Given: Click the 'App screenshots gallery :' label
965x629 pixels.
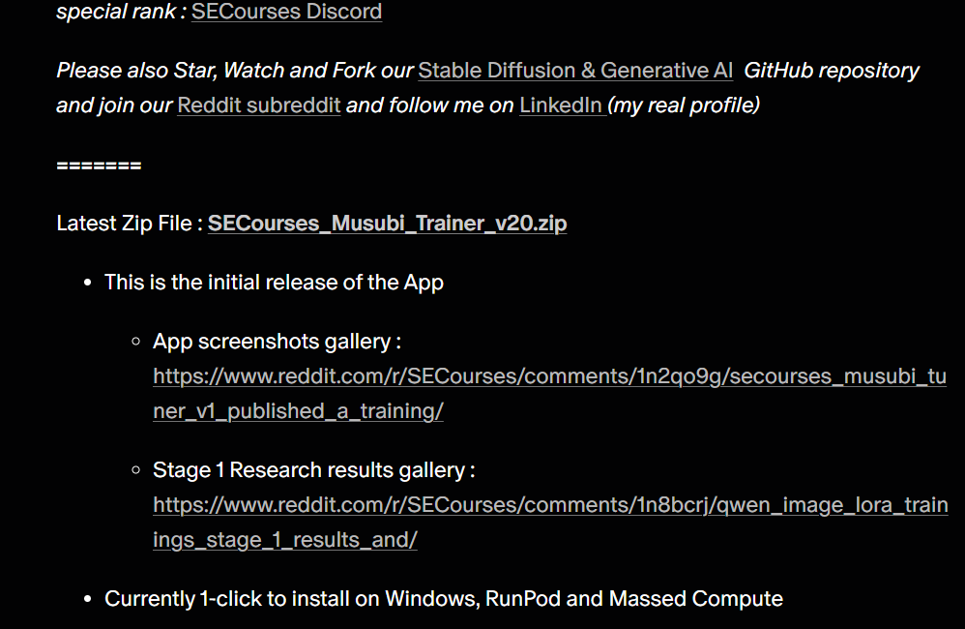Looking at the screenshot, I should pos(277,342).
